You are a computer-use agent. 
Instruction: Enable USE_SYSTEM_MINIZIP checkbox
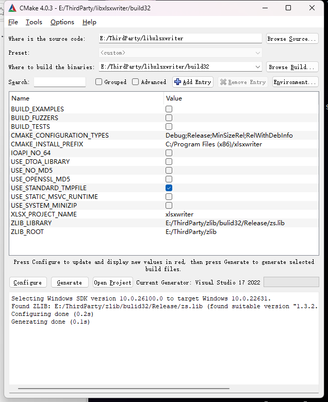tap(169, 206)
